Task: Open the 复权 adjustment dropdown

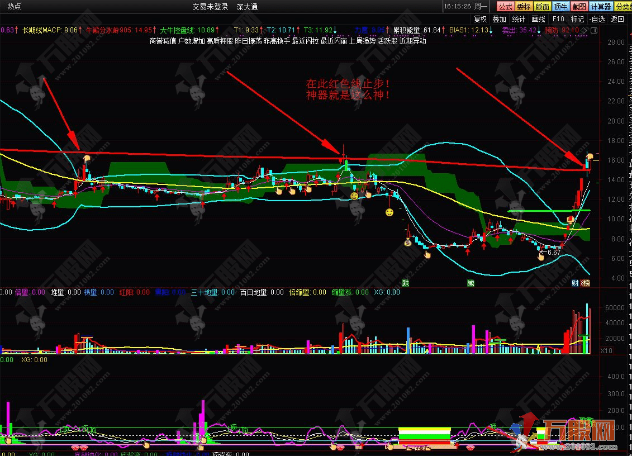Action: pyautogui.click(x=480, y=19)
